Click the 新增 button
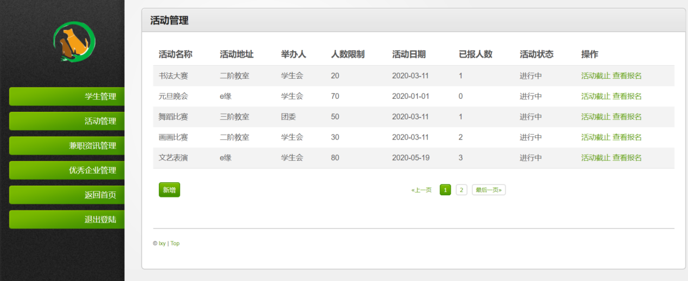Viewport: 688px width, 281px height. (169, 190)
